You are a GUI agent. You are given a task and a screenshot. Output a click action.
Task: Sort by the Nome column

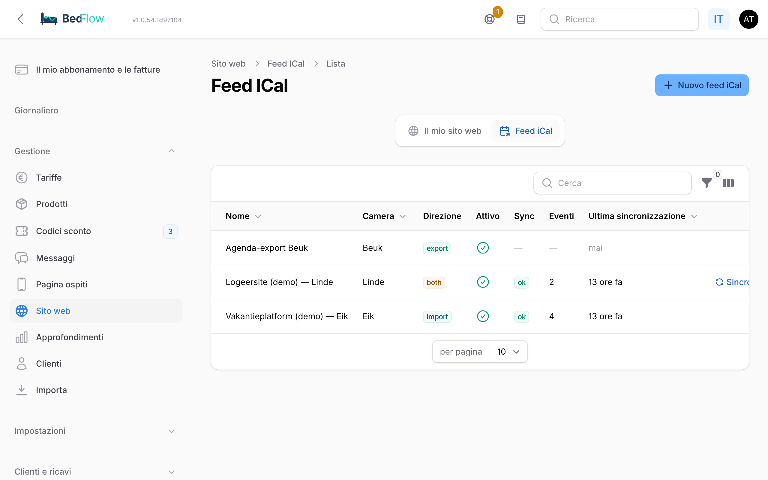click(243, 216)
